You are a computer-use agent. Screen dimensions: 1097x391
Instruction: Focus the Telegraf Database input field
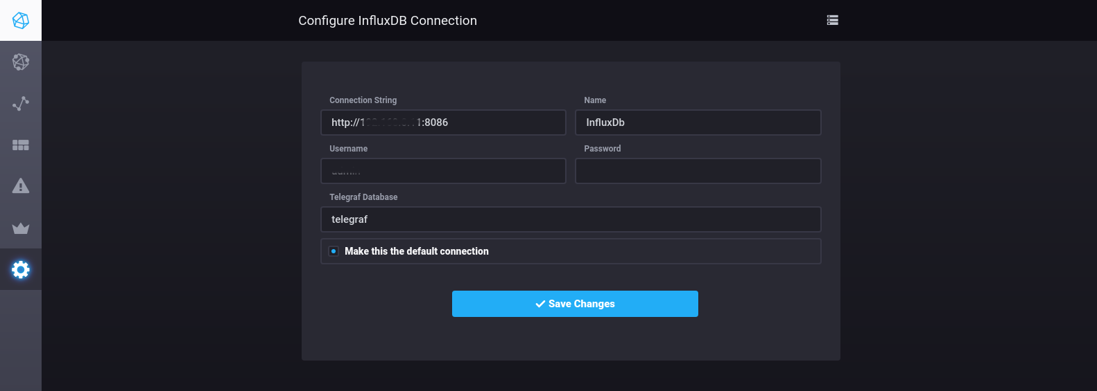570,219
